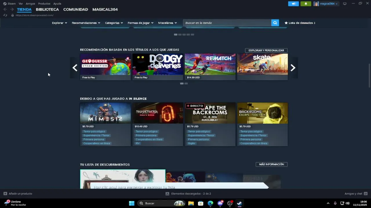Viewport: 371px width, 208px height.
Task: Show hidden system tray icons
Action: tap(328, 203)
